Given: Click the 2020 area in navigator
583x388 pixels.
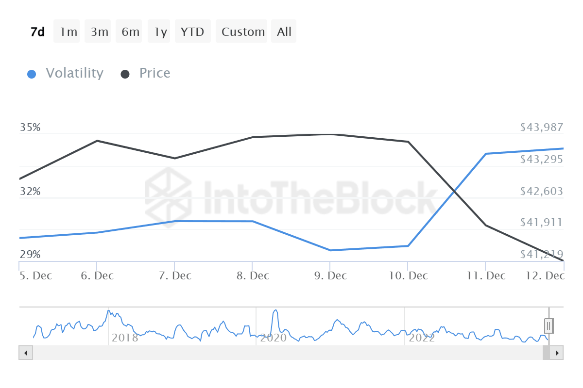Looking at the screenshot, I should click(x=274, y=338).
